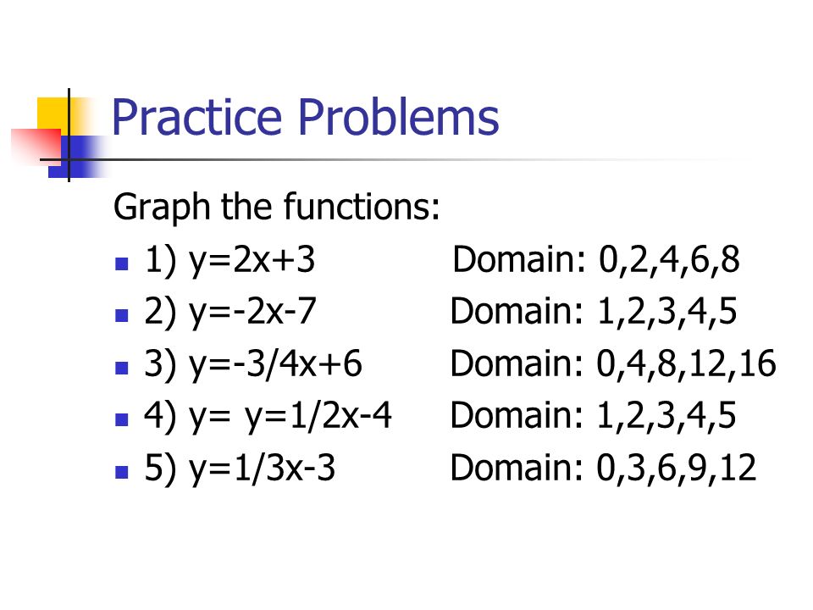Click Domain: 0,3,6,9,12 text
Screen dimensions: 813x610
(604, 468)
